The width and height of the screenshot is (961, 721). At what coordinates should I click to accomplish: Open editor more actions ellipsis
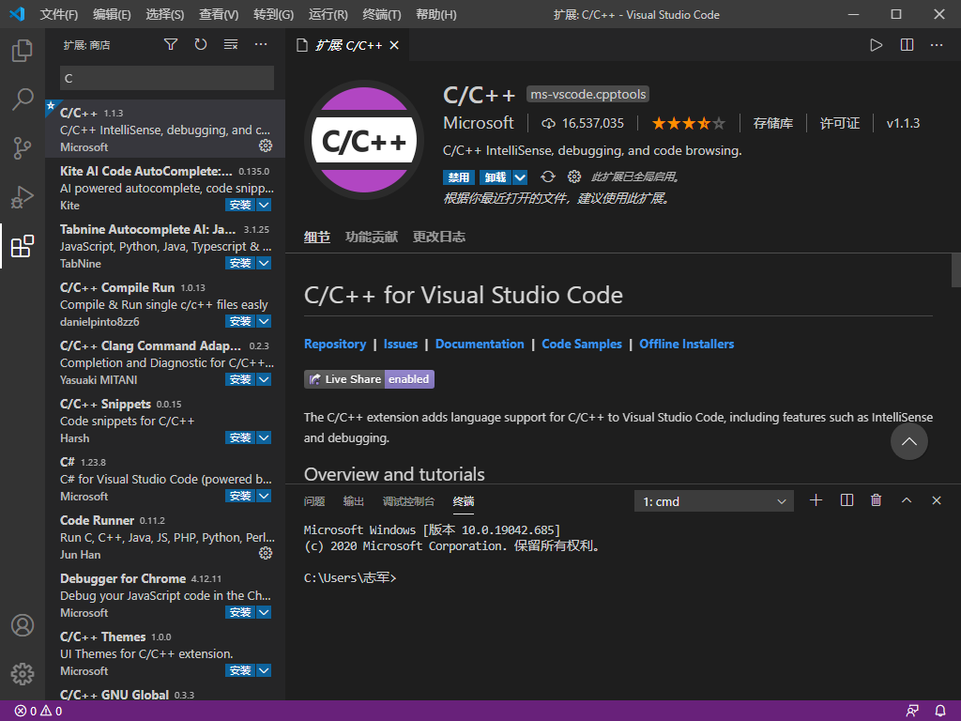(x=937, y=45)
